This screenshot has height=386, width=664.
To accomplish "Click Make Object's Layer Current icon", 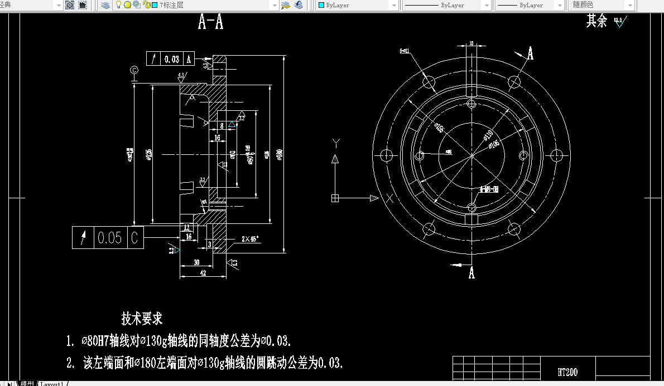I will (285, 4).
